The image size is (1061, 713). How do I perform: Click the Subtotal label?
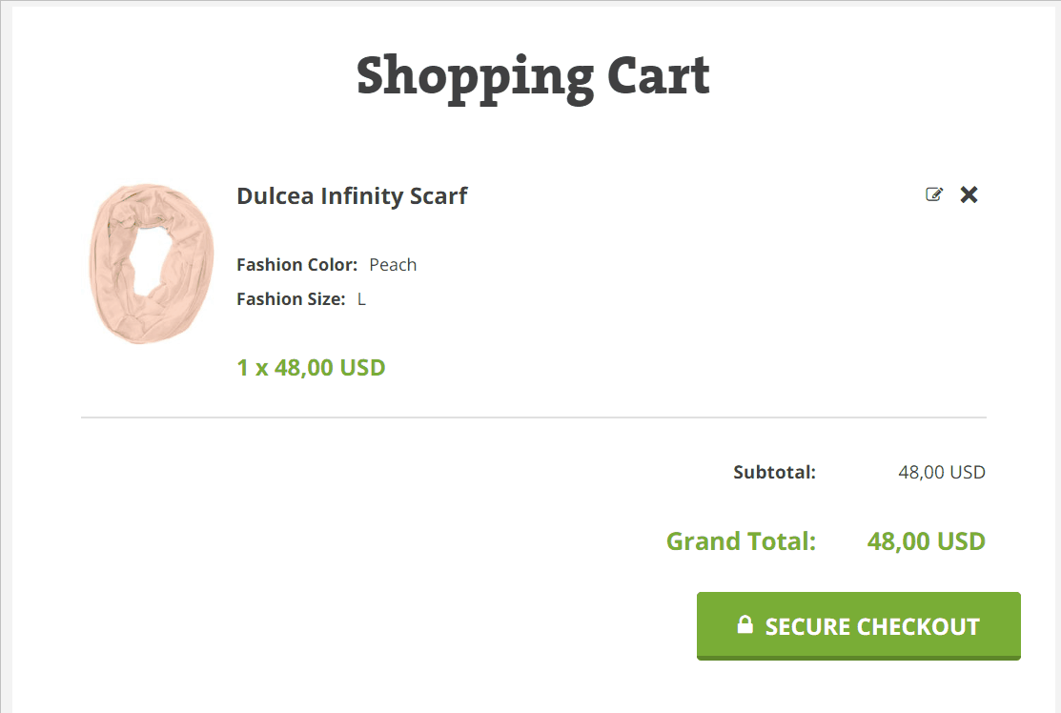[774, 472]
